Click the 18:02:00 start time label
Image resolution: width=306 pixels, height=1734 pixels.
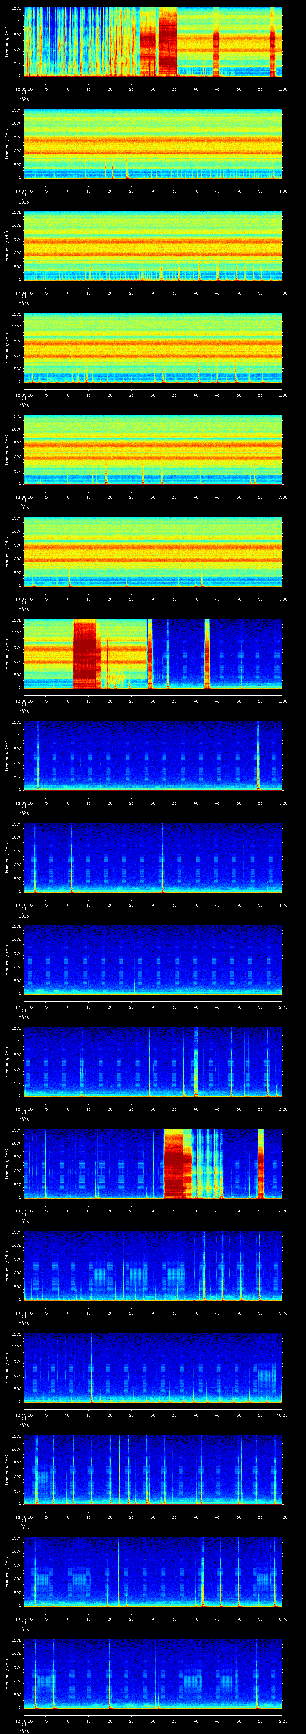(24, 89)
